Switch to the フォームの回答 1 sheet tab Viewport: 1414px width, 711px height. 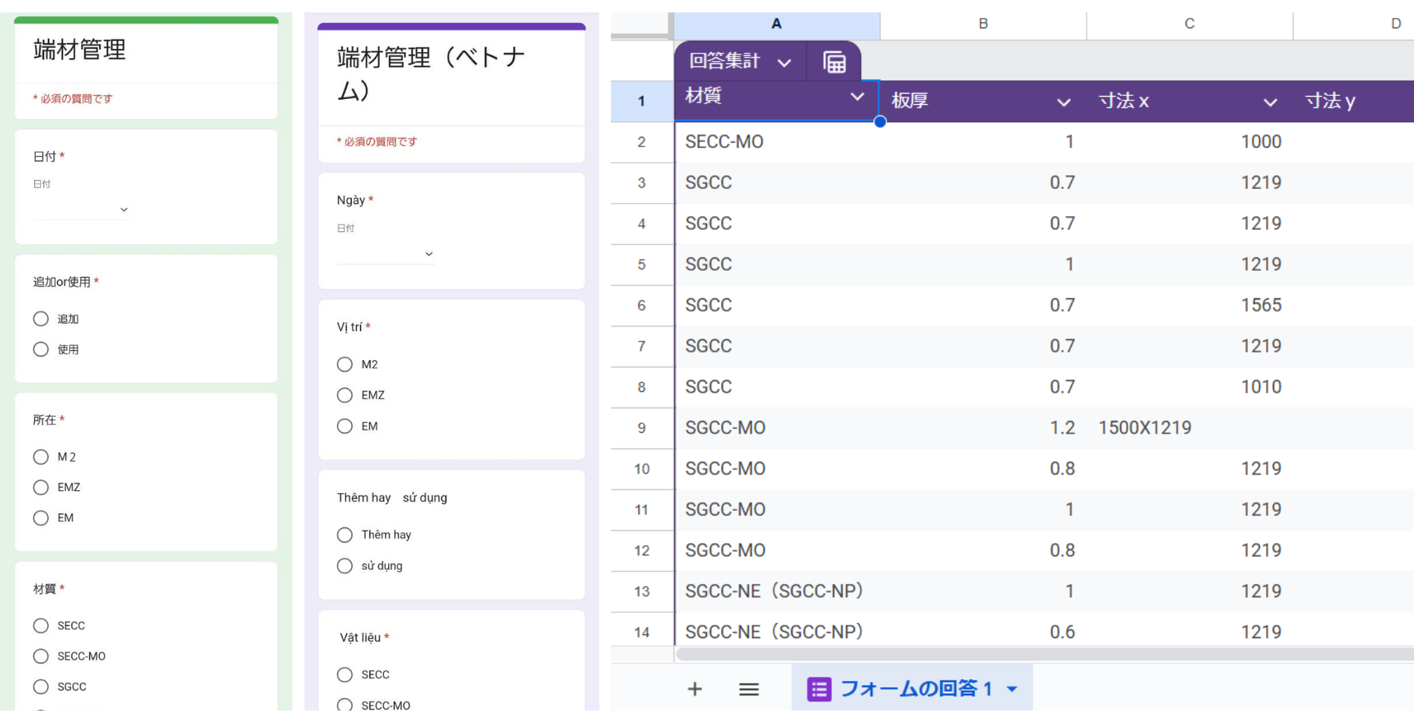pos(912,689)
